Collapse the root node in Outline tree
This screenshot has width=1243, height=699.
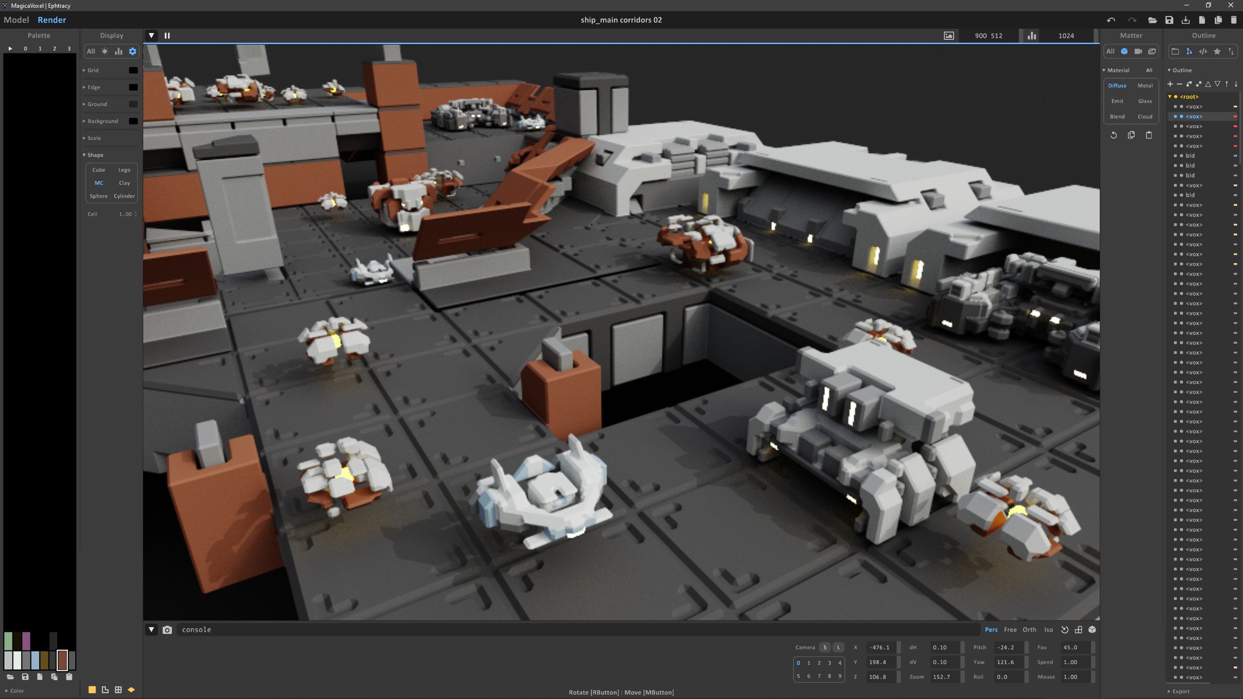click(1170, 97)
